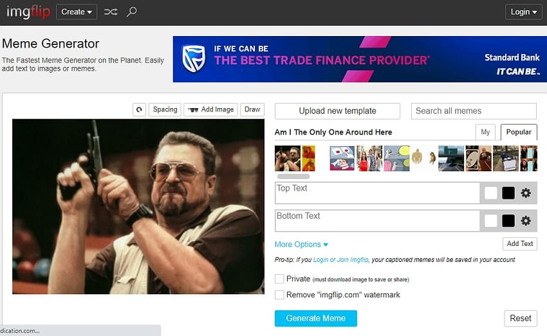
Task: Open the Create dropdown menu
Action: tap(77, 12)
